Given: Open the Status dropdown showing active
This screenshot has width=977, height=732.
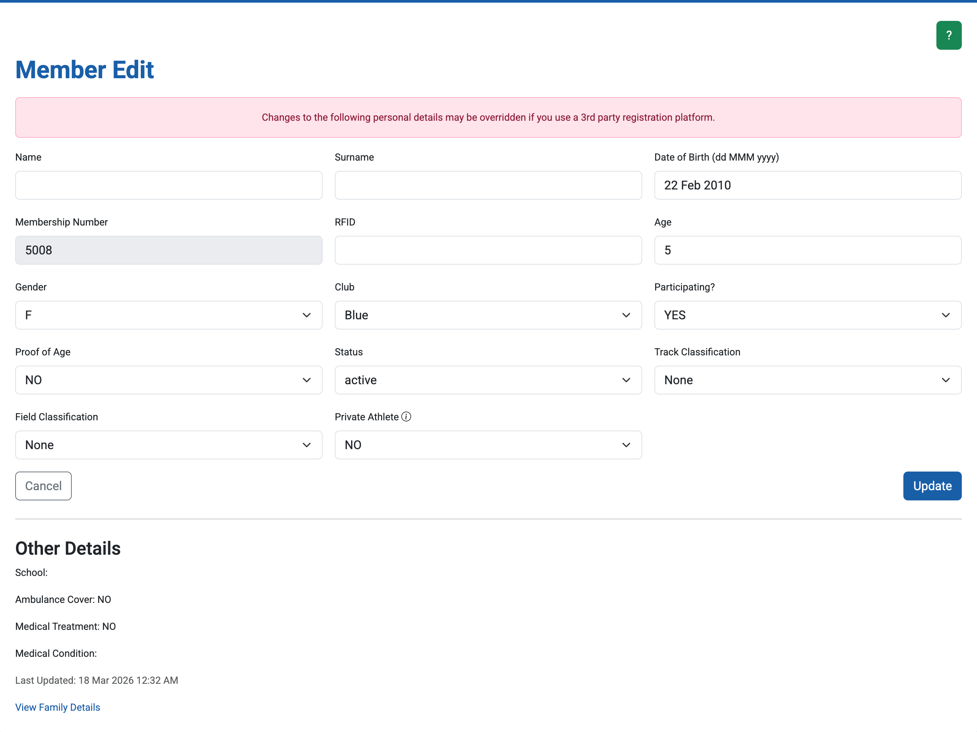Looking at the screenshot, I should [x=488, y=380].
